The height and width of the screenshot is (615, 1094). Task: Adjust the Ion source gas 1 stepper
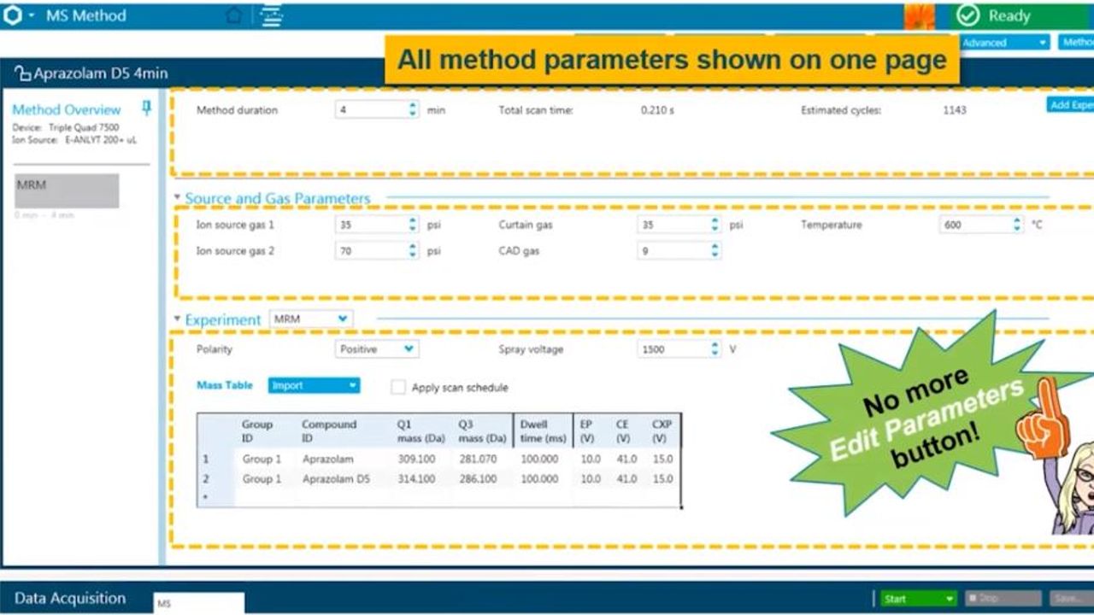click(414, 225)
